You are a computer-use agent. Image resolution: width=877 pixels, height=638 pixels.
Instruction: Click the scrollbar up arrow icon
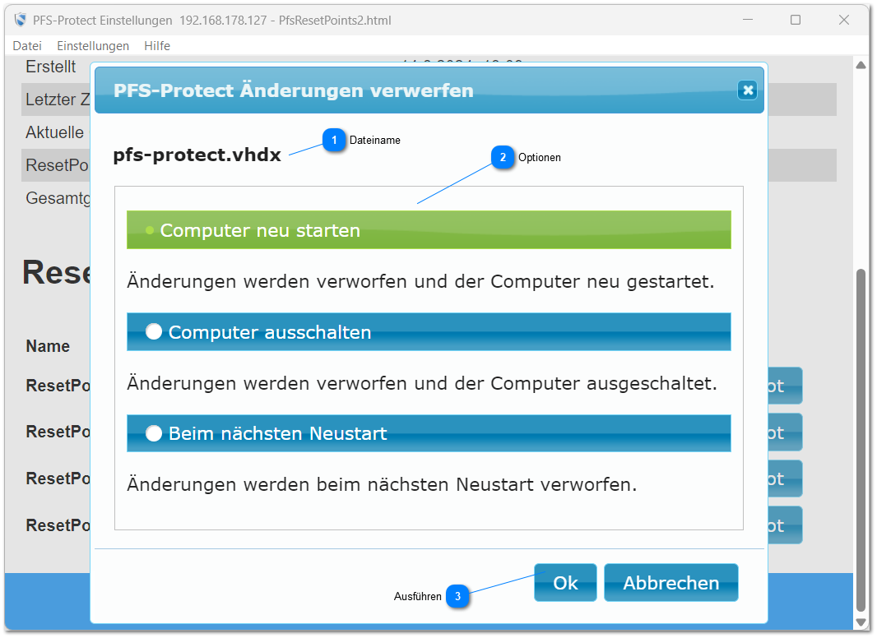[862, 64]
